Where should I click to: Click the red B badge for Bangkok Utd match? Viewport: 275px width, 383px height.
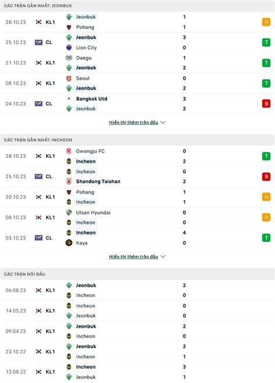pyautogui.click(x=266, y=103)
